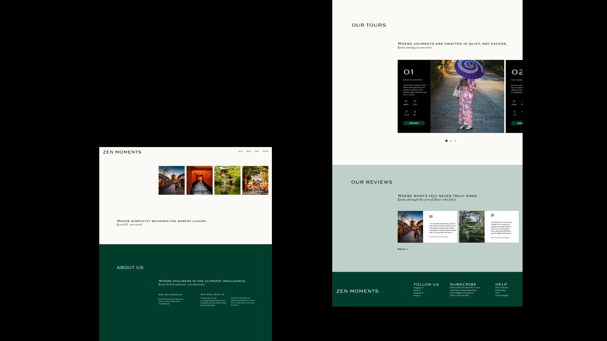Viewport: 607px width, 341px height.
Task: Click the torii gate gallery thumbnail
Action: 199,180
